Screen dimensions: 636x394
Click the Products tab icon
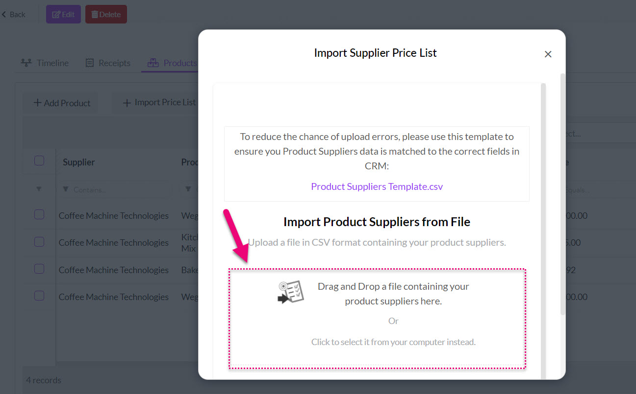(153, 63)
